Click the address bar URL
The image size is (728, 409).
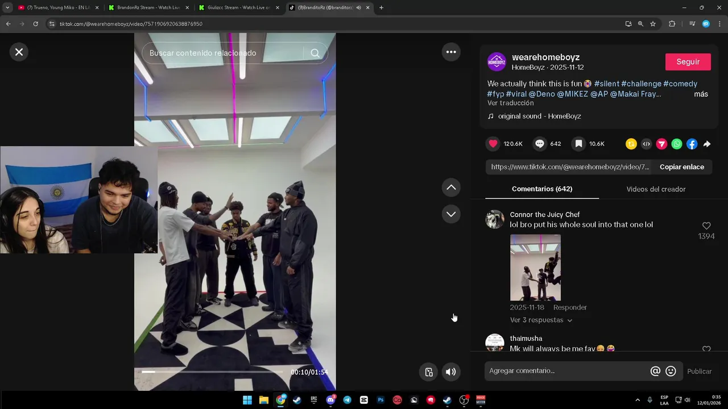coord(131,24)
